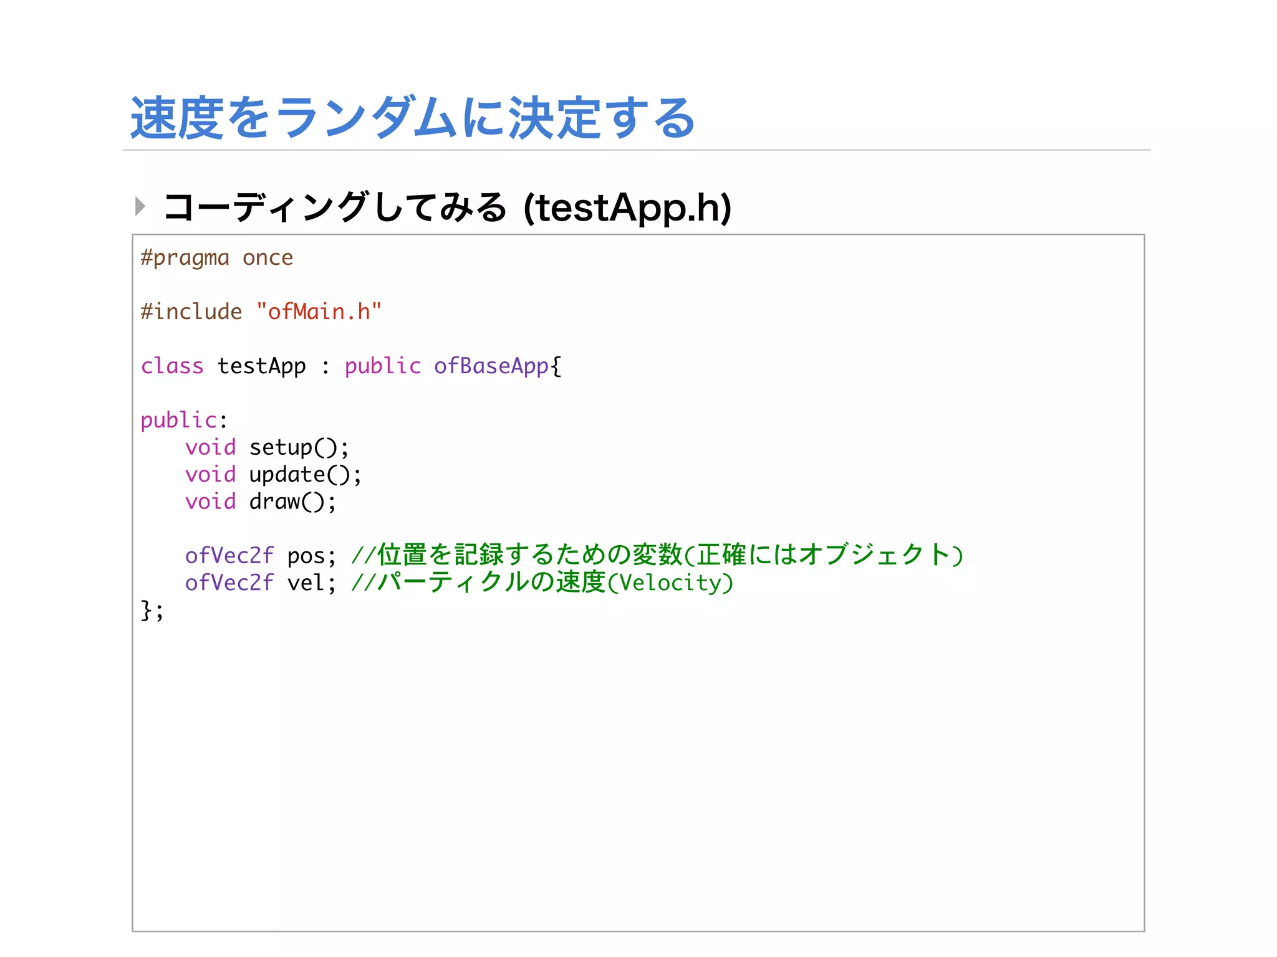Click the class testApp declaration line
This screenshot has width=1277, height=957.
(351, 366)
